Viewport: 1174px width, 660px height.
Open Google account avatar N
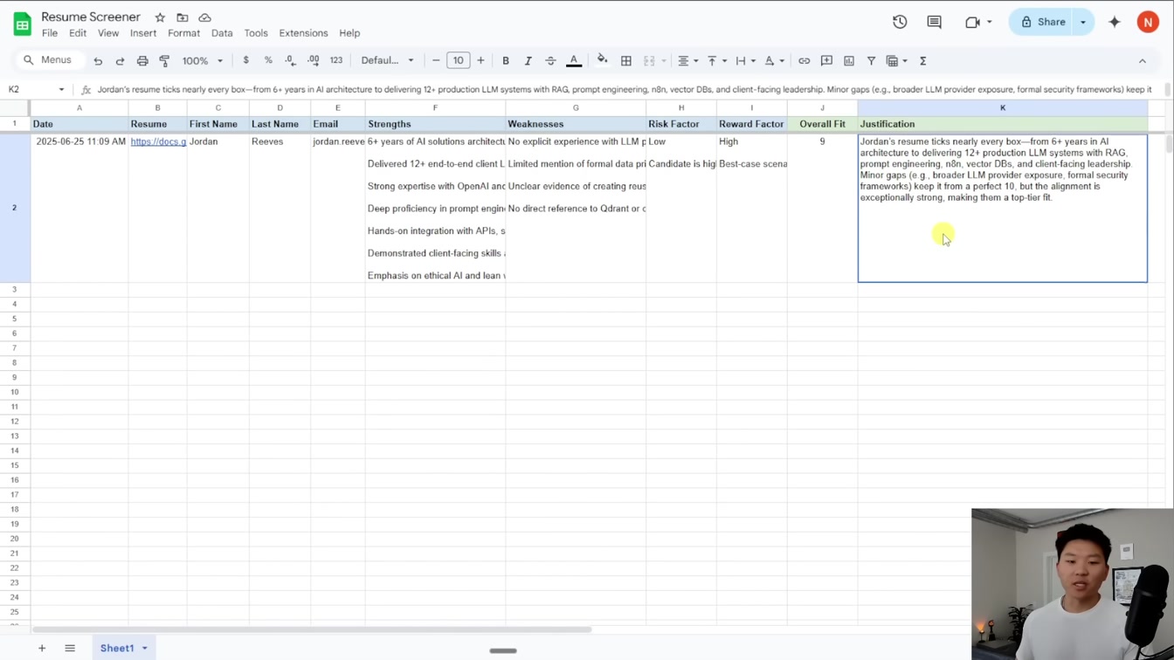1148,22
